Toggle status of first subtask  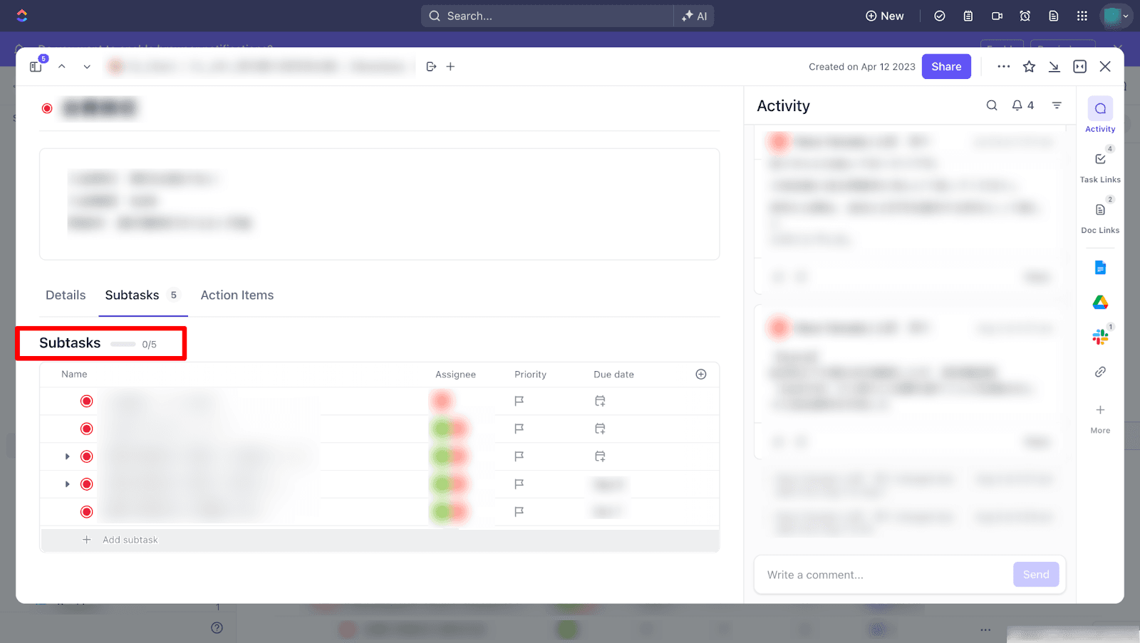coord(87,401)
